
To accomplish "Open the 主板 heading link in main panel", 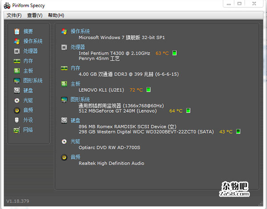I will [x=76, y=84].
